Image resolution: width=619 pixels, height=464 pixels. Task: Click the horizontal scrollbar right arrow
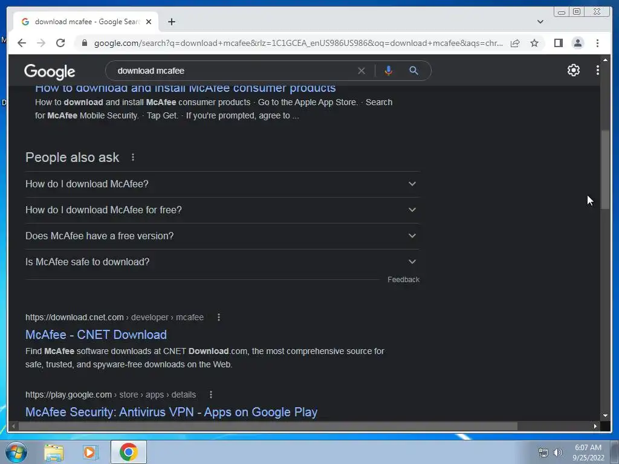coord(595,426)
